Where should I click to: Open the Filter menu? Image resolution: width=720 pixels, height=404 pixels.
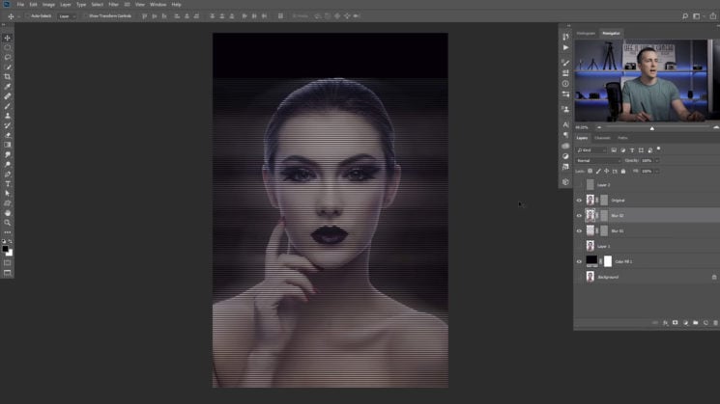tap(113, 5)
